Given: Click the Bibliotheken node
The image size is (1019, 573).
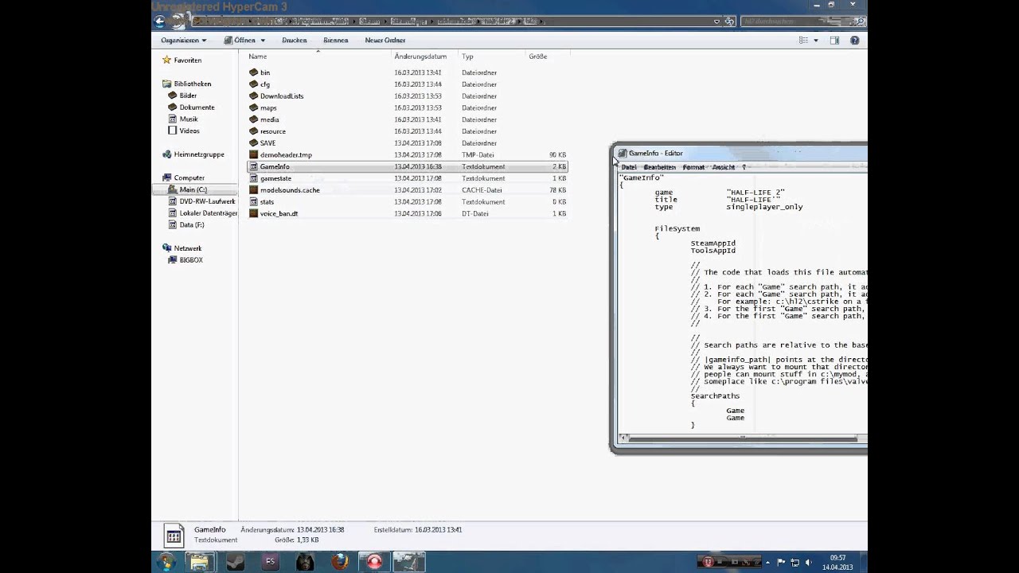Looking at the screenshot, I should click(193, 84).
